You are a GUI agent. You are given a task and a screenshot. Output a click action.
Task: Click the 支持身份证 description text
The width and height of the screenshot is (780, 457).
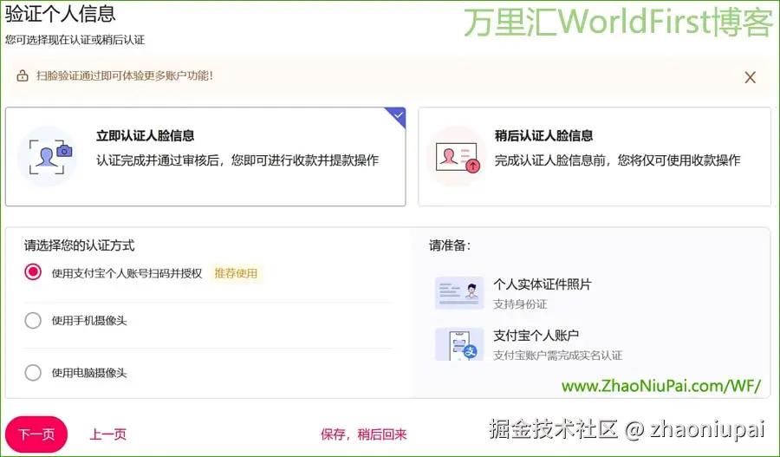(520, 304)
